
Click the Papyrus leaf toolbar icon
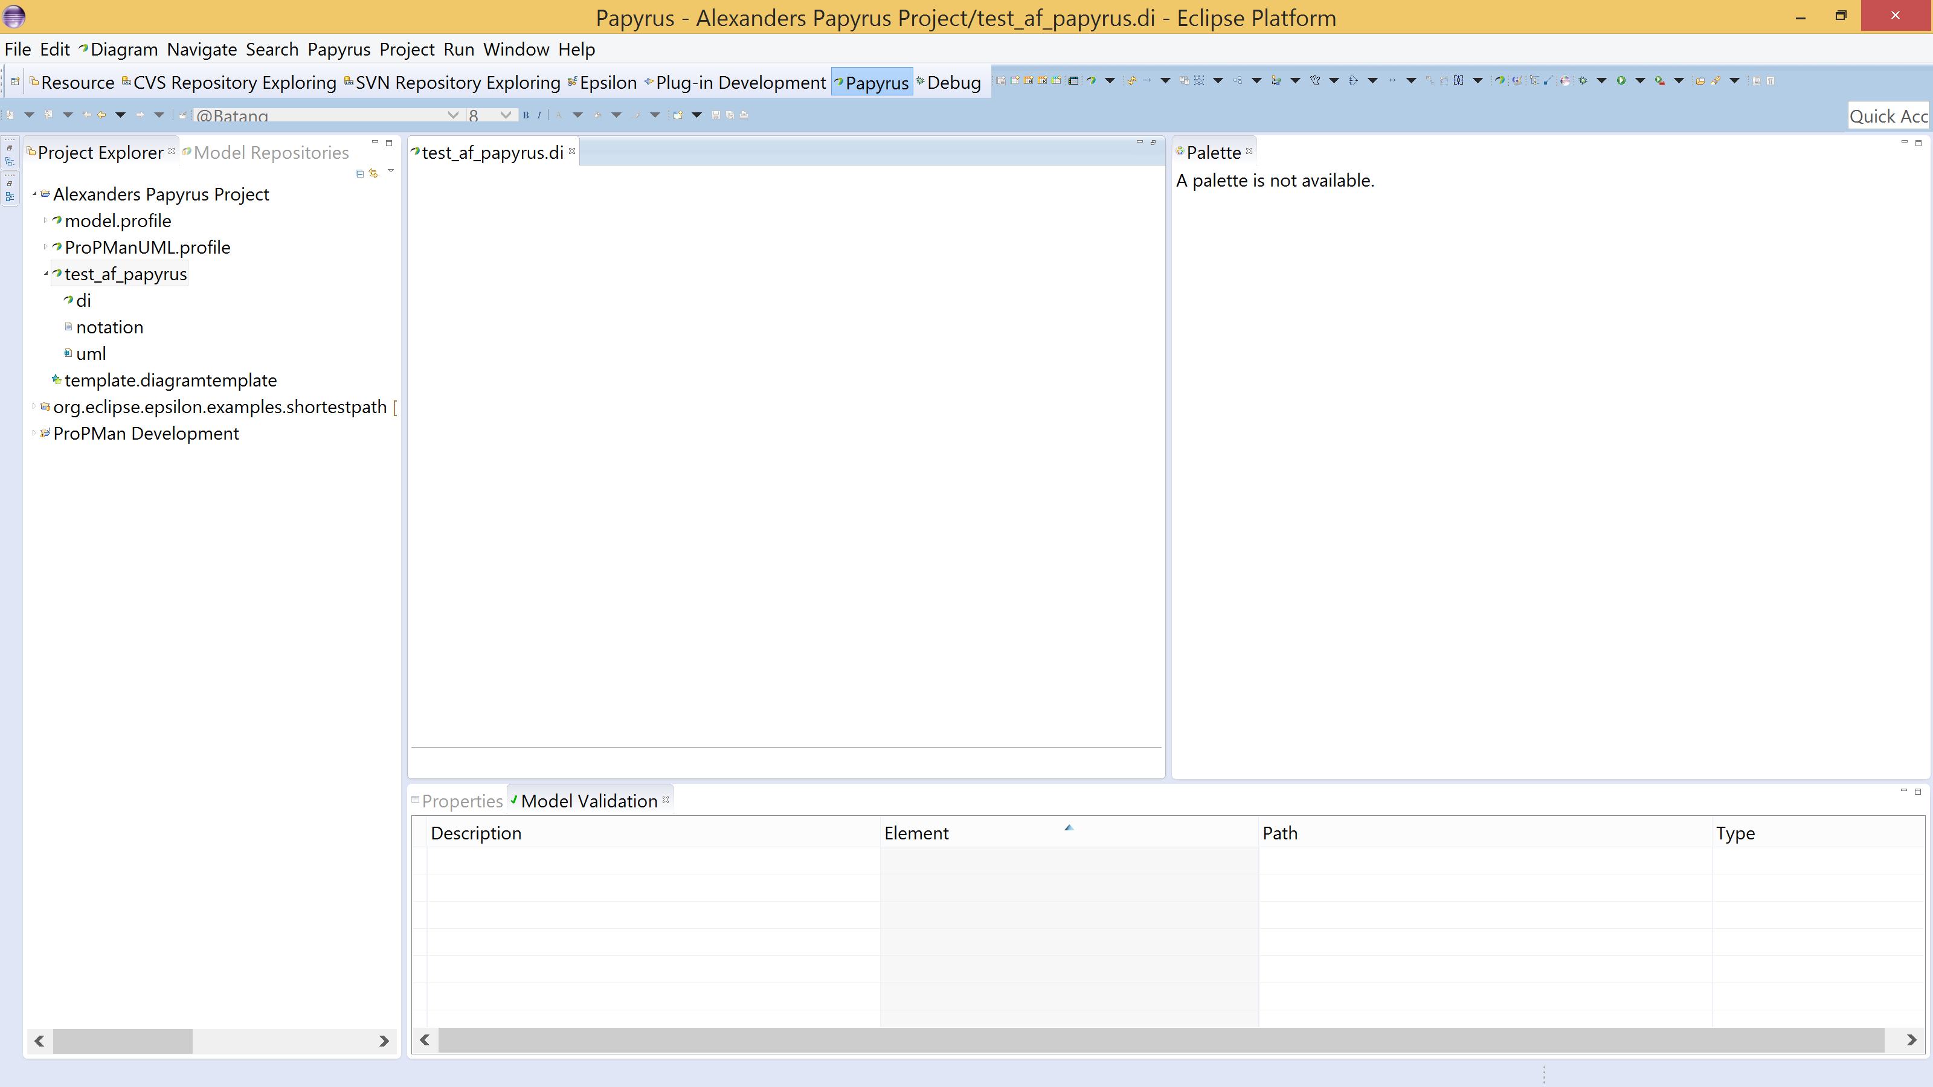pos(1091,81)
